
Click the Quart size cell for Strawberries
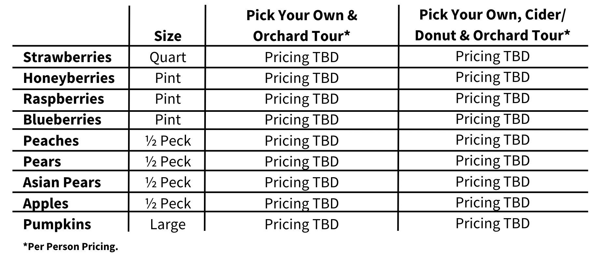coord(167,58)
